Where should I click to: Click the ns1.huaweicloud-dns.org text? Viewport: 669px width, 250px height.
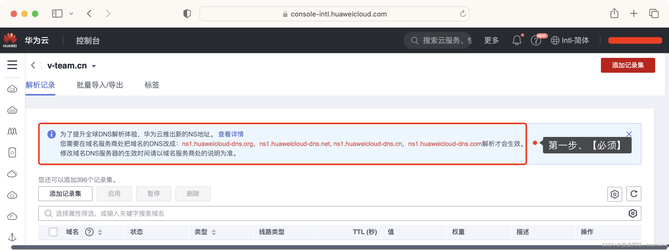click(x=217, y=144)
